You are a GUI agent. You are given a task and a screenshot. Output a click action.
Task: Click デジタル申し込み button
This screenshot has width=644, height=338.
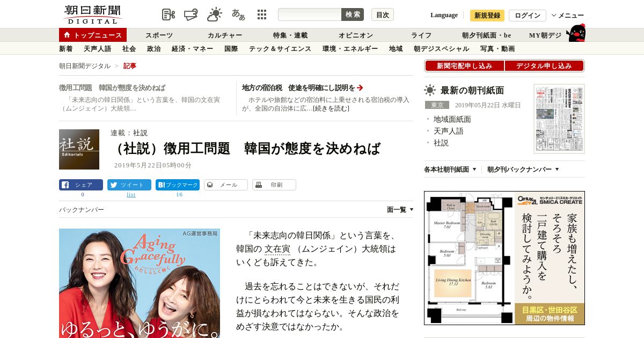coord(544,66)
